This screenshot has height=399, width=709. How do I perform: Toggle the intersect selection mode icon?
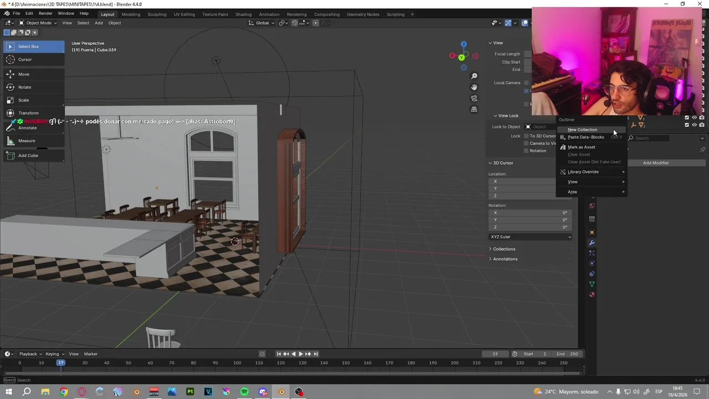[x=34, y=33]
